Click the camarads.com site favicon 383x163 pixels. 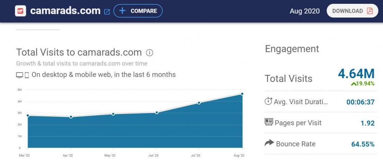click(x=21, y=11)
